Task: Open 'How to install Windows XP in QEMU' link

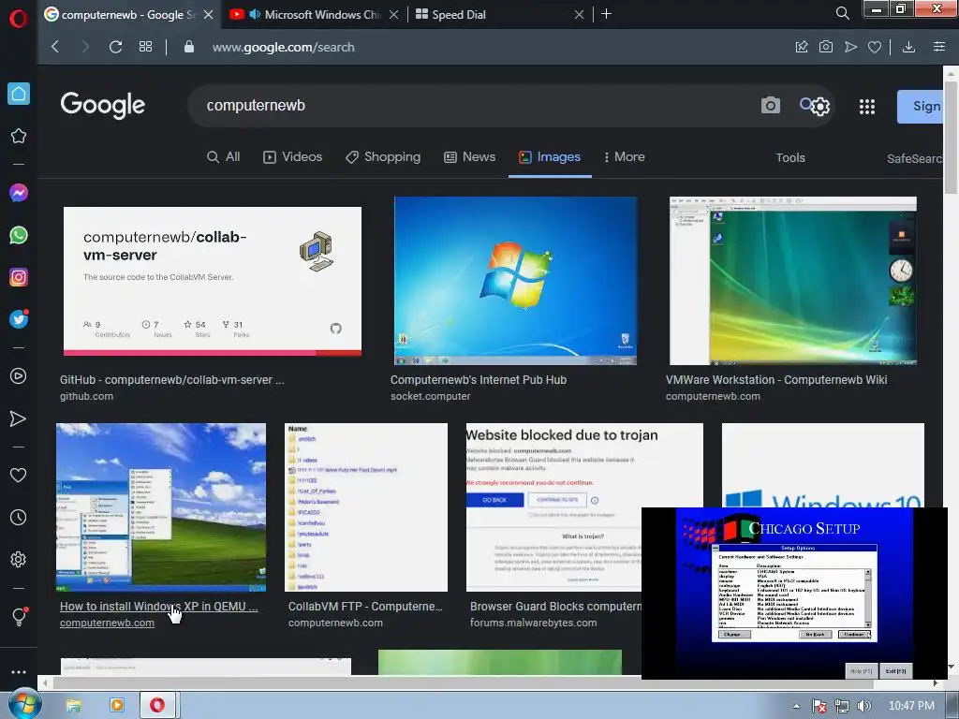Action: click(x=159, y=607)
